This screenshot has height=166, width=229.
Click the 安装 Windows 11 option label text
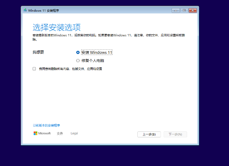pyautogui.click(x=97, y=53)
